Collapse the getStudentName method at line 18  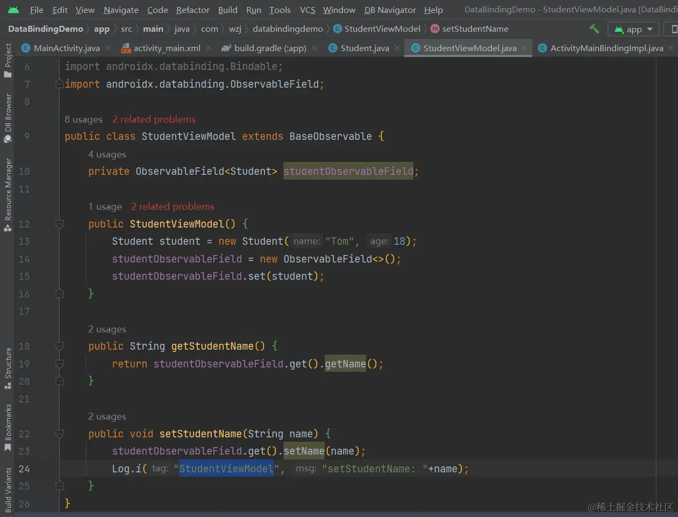pyautogui.click(x=60, y=346)
